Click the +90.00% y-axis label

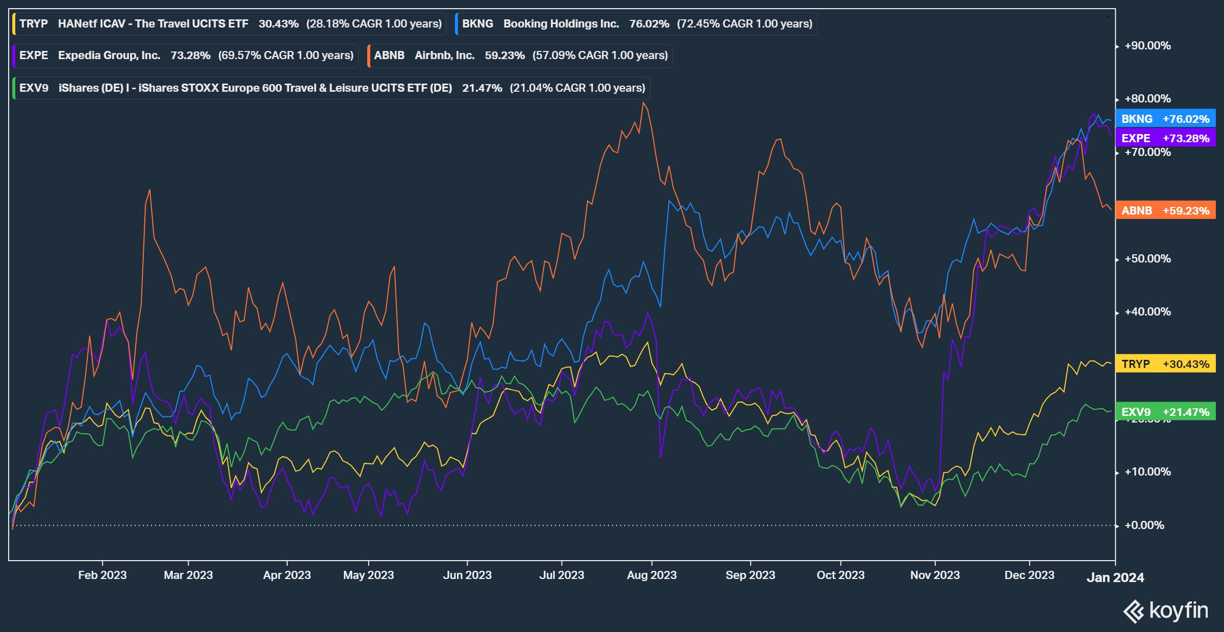[x=1147, y=46]
